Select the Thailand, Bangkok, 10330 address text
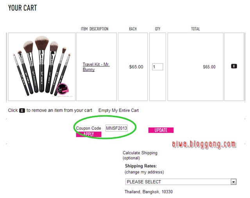 [148, 192]
